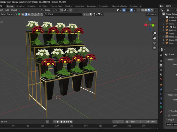Switch to the Sculpting workspace tab
The image size is (177, 132).
point(31,6)
